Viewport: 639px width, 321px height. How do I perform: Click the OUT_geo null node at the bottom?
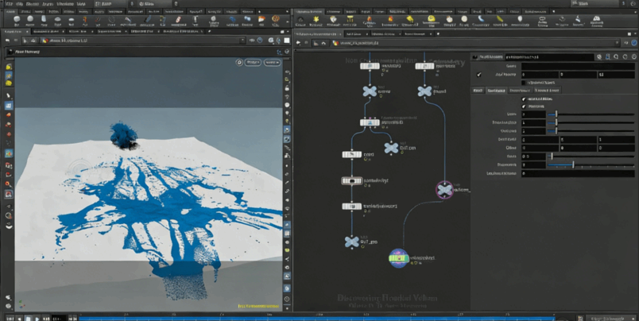pos(351,242)
